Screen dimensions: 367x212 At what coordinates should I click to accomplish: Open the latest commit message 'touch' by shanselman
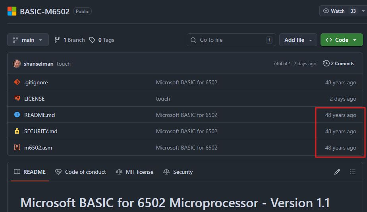point(64,64)
